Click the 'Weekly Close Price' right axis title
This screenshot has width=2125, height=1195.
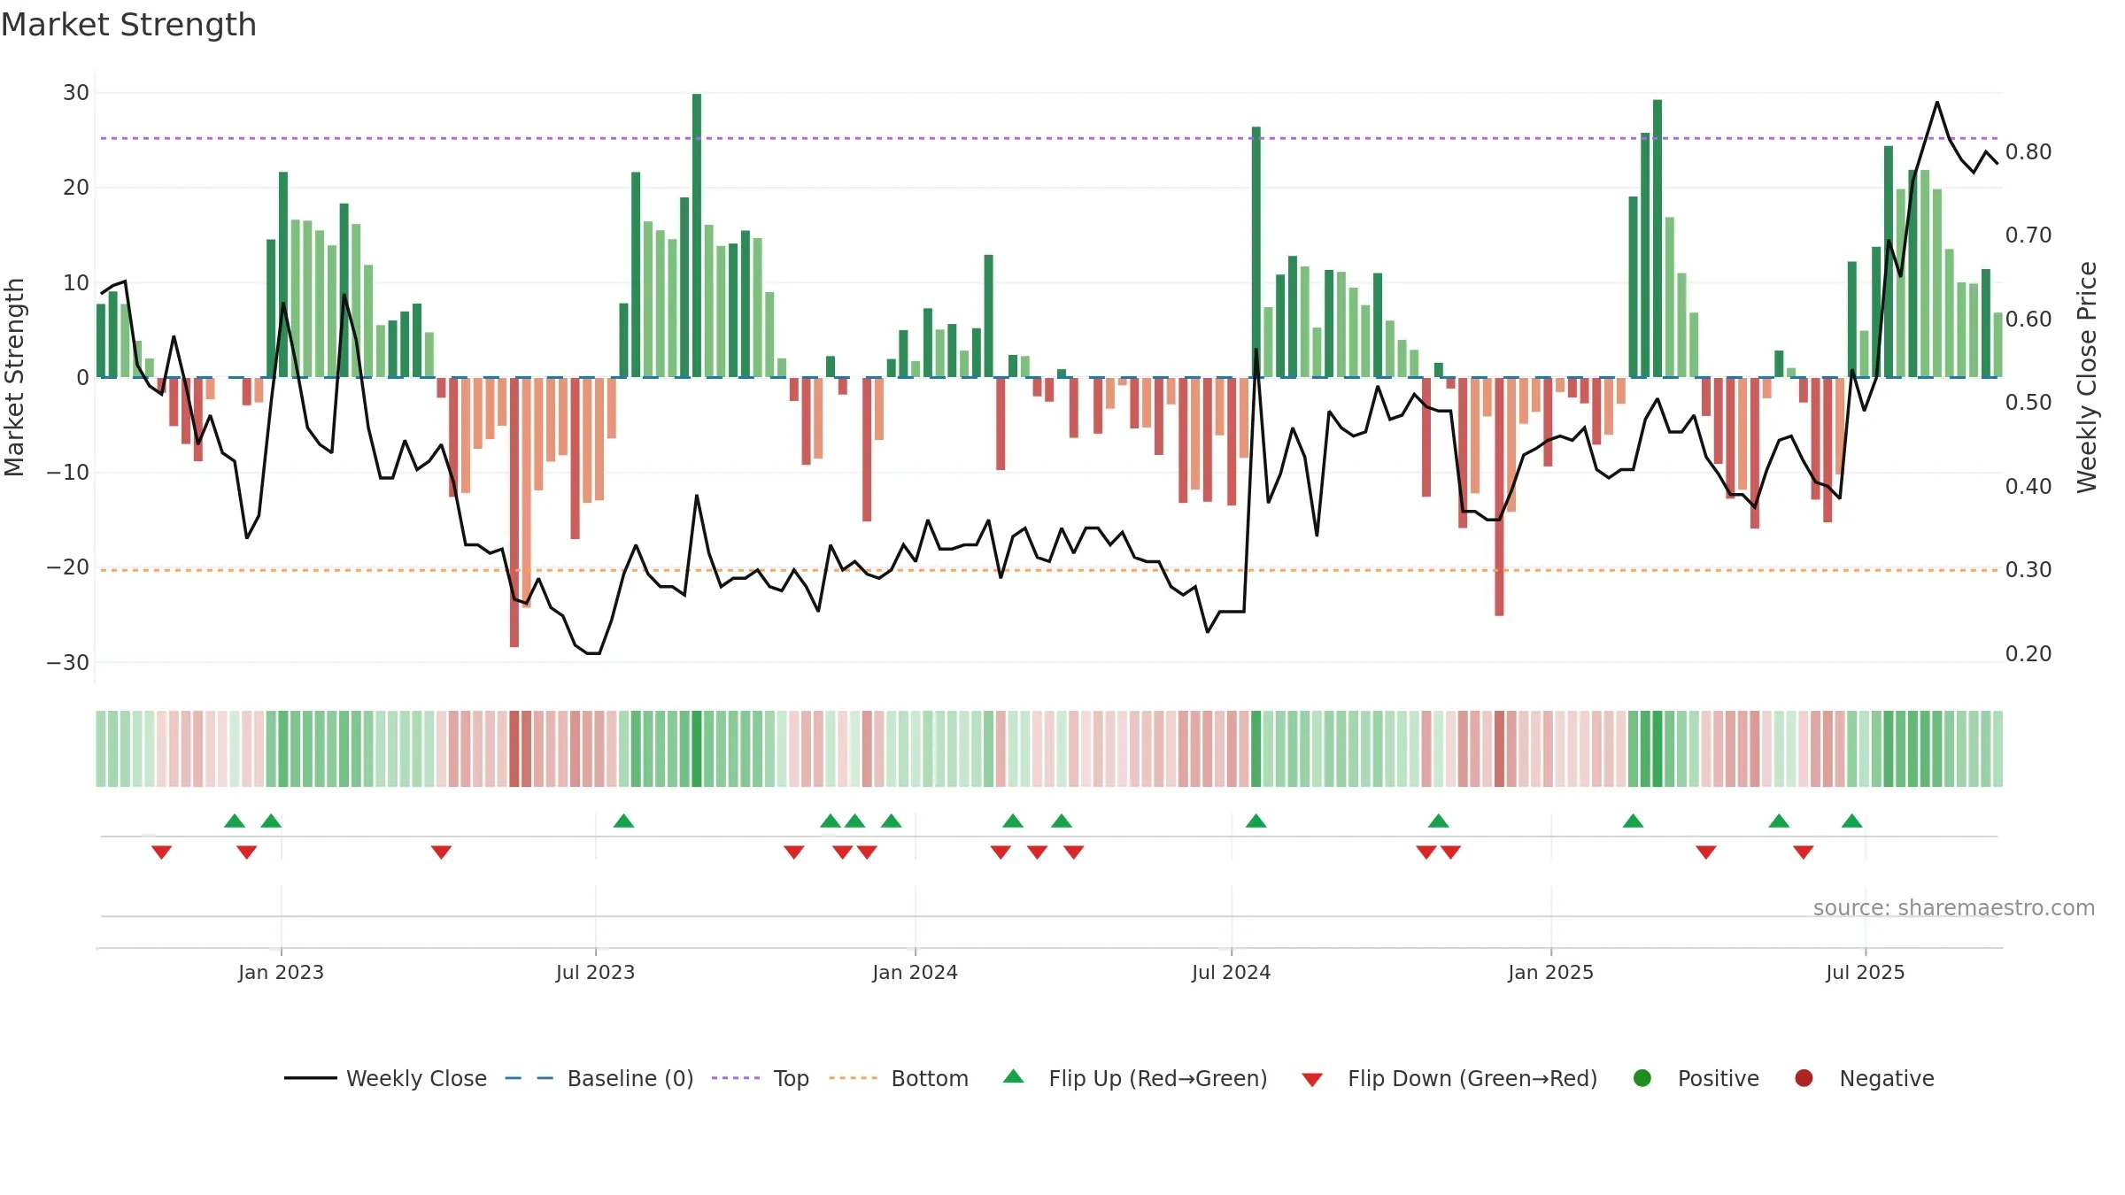(2087, 377)
